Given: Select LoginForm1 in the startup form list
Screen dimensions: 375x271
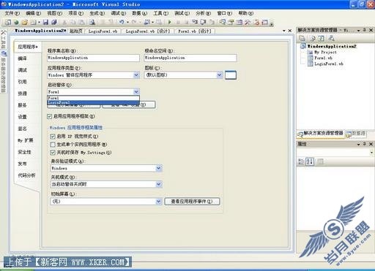Looking at the screenshot, I should pos(93,102).
